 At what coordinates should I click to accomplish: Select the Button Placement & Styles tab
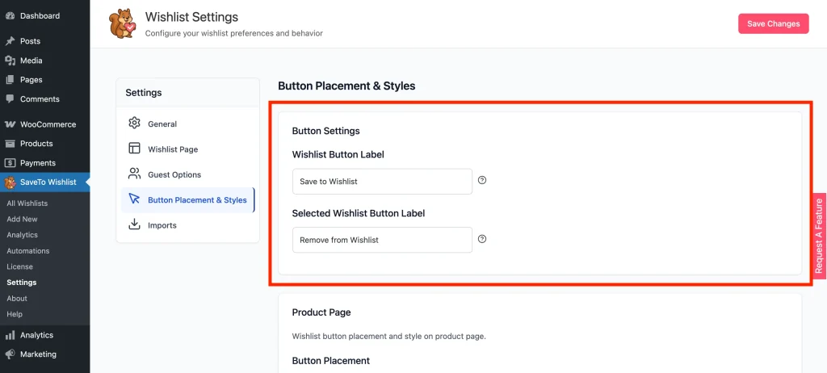tap(187, 200)
